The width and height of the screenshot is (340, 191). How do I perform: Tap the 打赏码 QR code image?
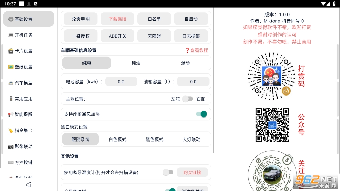(x=271, y=76)
